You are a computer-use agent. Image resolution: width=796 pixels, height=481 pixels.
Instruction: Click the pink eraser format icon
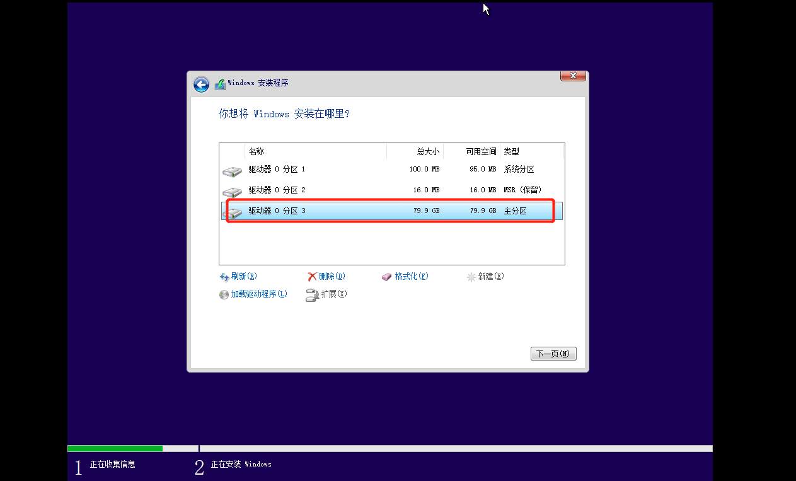[387, 277]
